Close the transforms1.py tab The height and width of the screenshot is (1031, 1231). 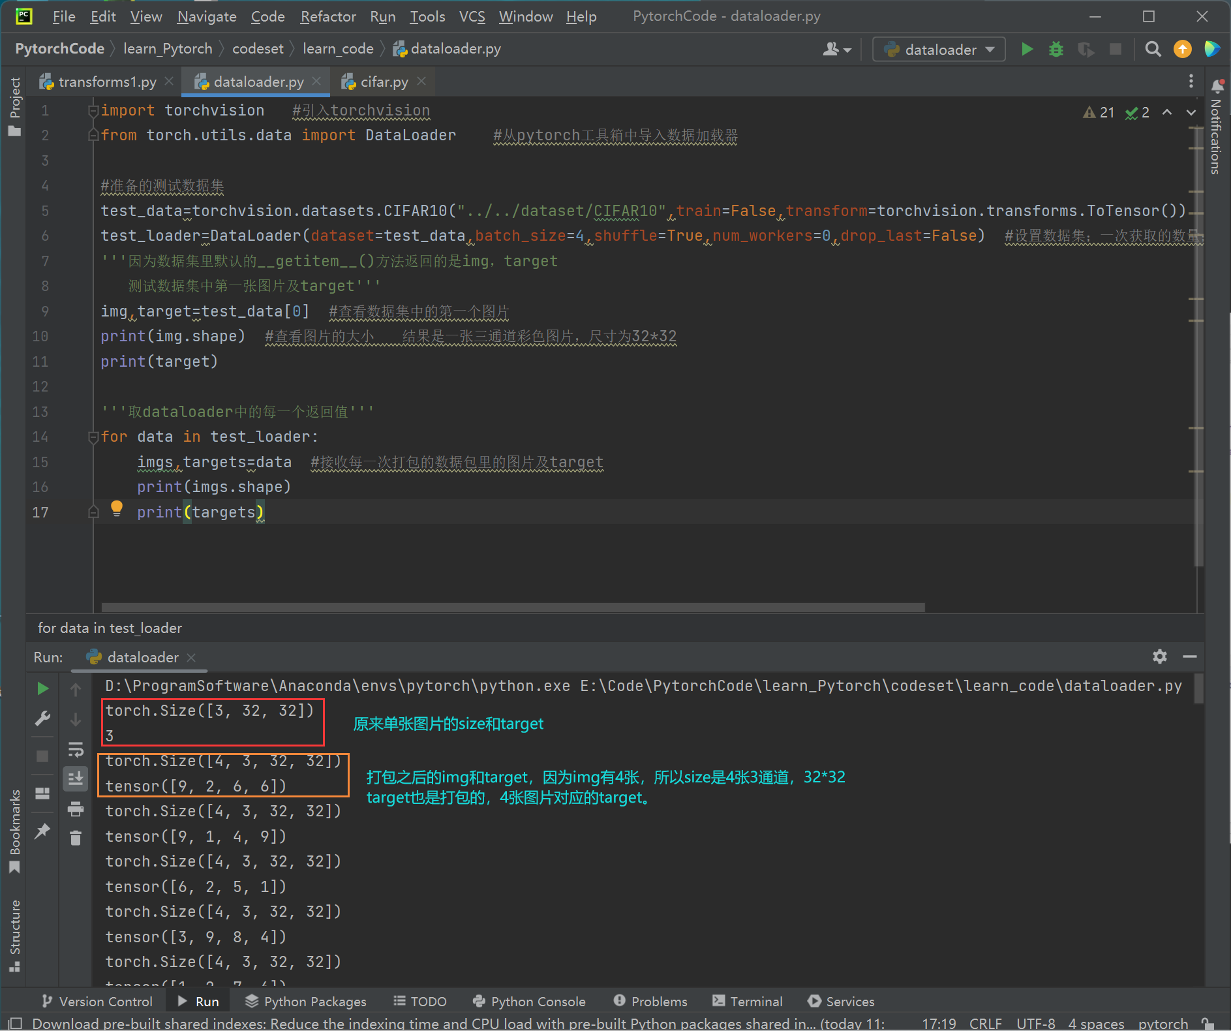tap(169, 81)
